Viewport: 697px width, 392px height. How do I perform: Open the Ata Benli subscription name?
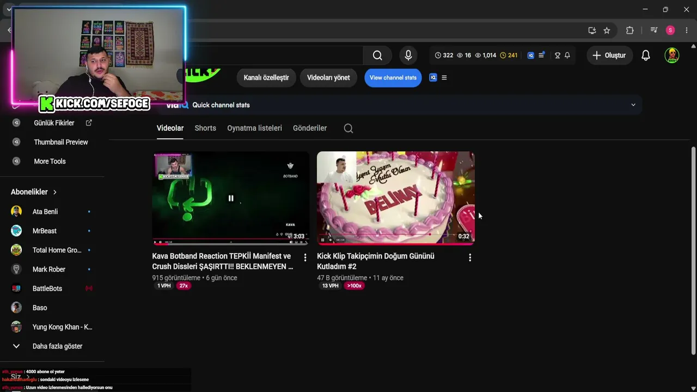(x=45, y=212)
